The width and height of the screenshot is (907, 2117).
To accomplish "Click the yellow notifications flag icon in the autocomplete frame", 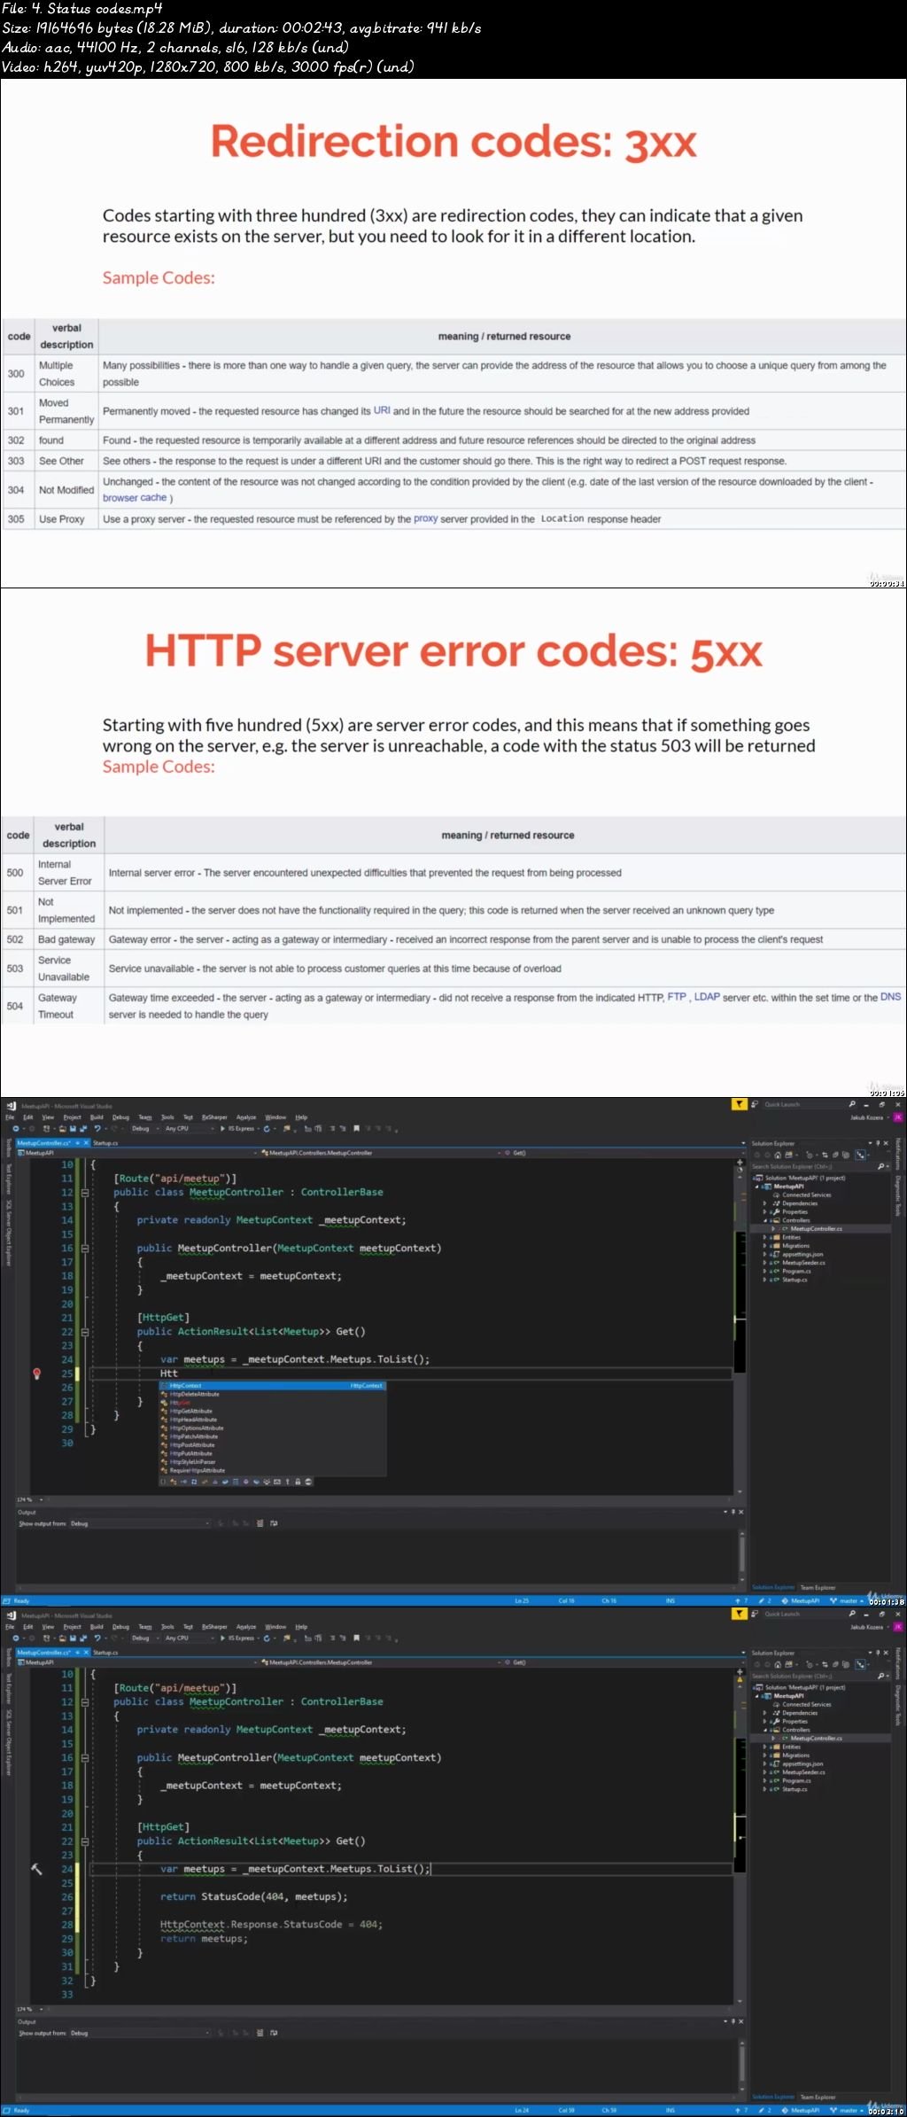I will tap(740, 1104).
